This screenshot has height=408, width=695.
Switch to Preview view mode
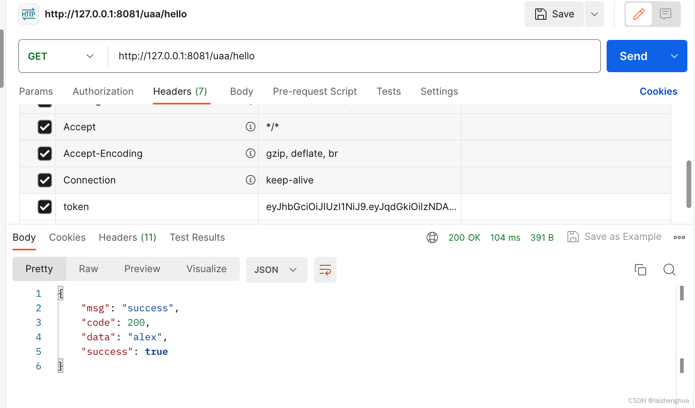click(x=142, y=269)
